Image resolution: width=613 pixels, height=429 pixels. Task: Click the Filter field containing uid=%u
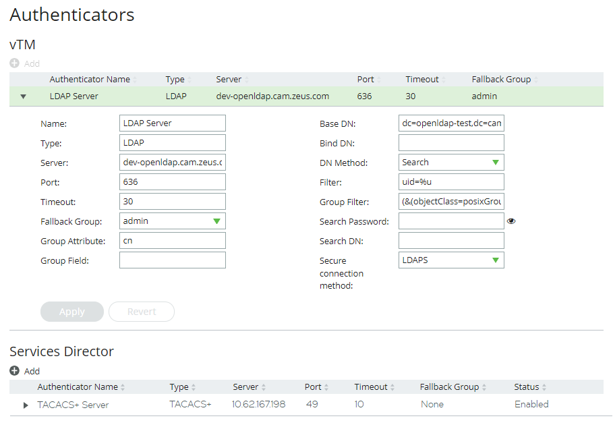[x=451, y=182]
